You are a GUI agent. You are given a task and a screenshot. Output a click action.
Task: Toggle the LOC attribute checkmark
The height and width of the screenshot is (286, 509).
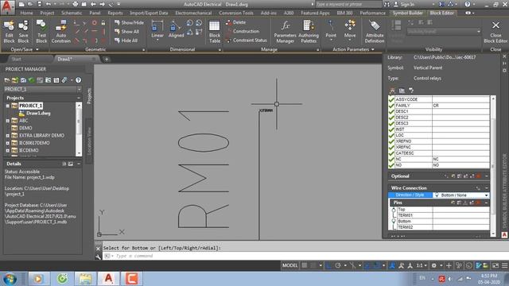391,135
